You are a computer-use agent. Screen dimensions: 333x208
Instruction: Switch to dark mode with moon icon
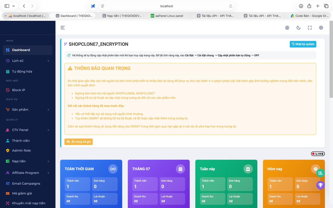(x=298, y=28)
